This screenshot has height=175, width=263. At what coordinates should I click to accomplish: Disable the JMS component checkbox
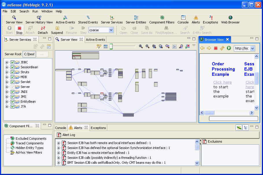(x=12, y=96)
